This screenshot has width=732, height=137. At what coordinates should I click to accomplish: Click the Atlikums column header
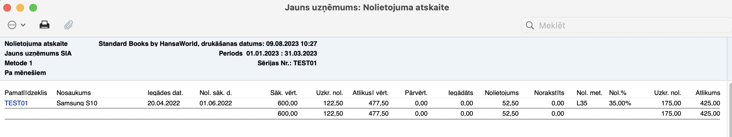point(708,93)
